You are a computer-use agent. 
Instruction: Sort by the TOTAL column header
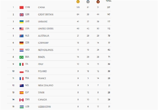[x=108, y=1]
